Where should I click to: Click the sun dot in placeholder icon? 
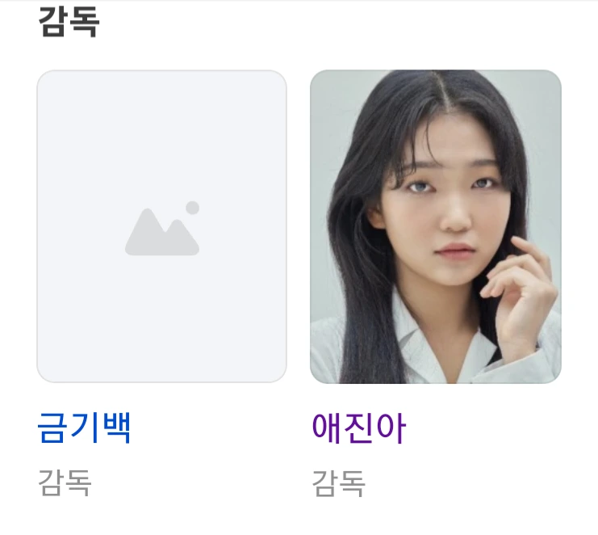tap(193, 208)
